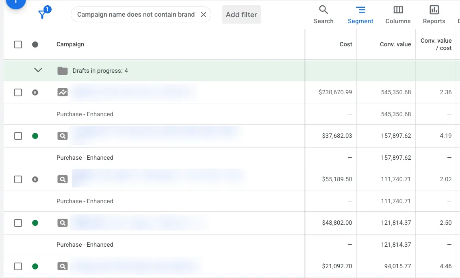Open status filter dot in table header
Screen dimensions: 460x278
click(35, 44)
